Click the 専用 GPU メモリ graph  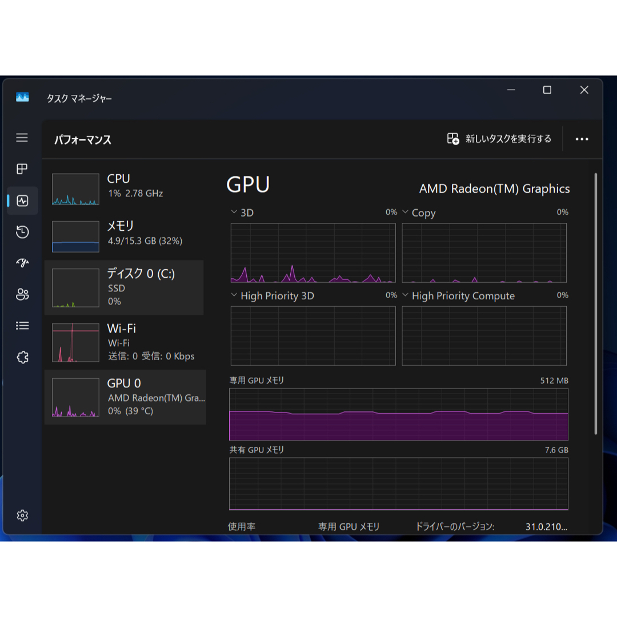tap(399, 414)
